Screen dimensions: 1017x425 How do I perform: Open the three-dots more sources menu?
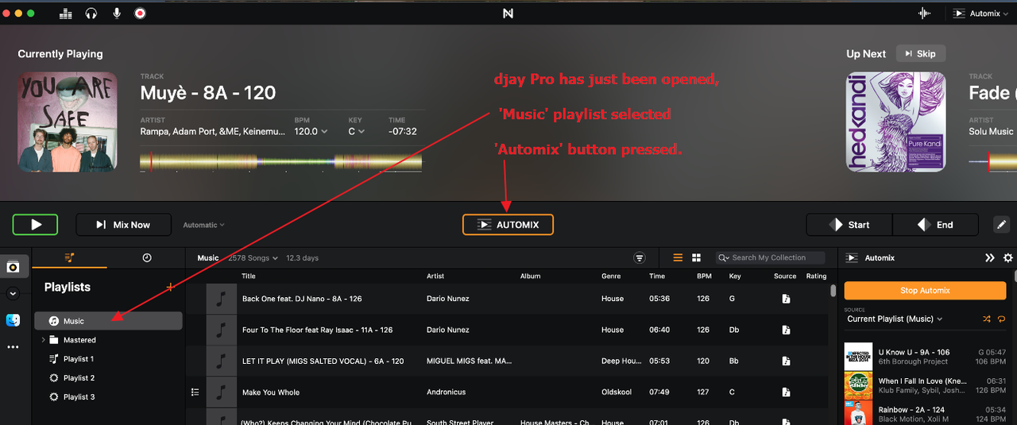tap(13, 347)
